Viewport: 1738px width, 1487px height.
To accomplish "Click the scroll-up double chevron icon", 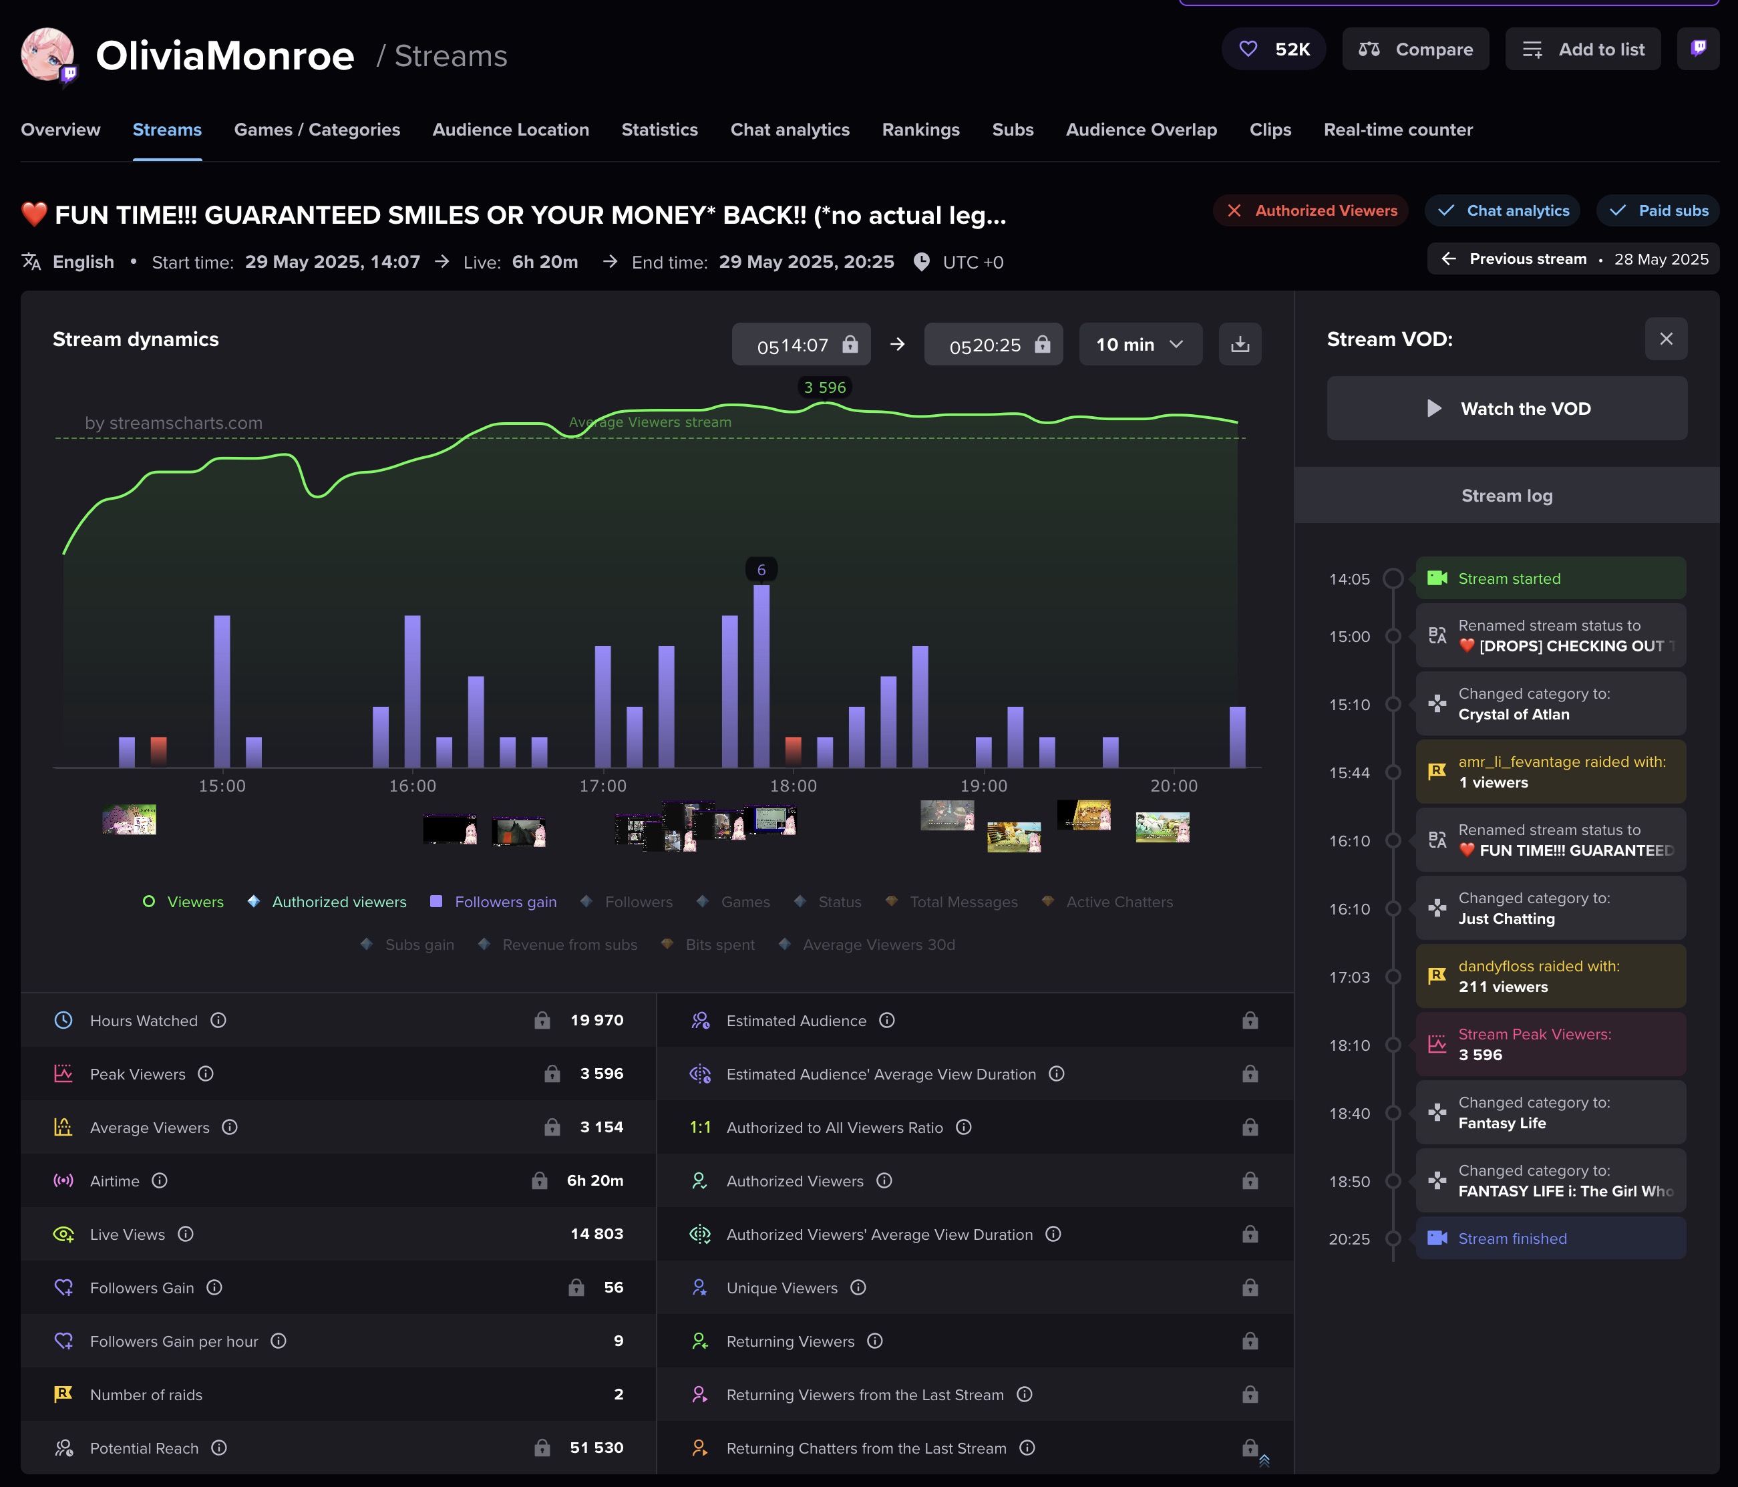I will pyautogui.click(x=1264, y=1460).
